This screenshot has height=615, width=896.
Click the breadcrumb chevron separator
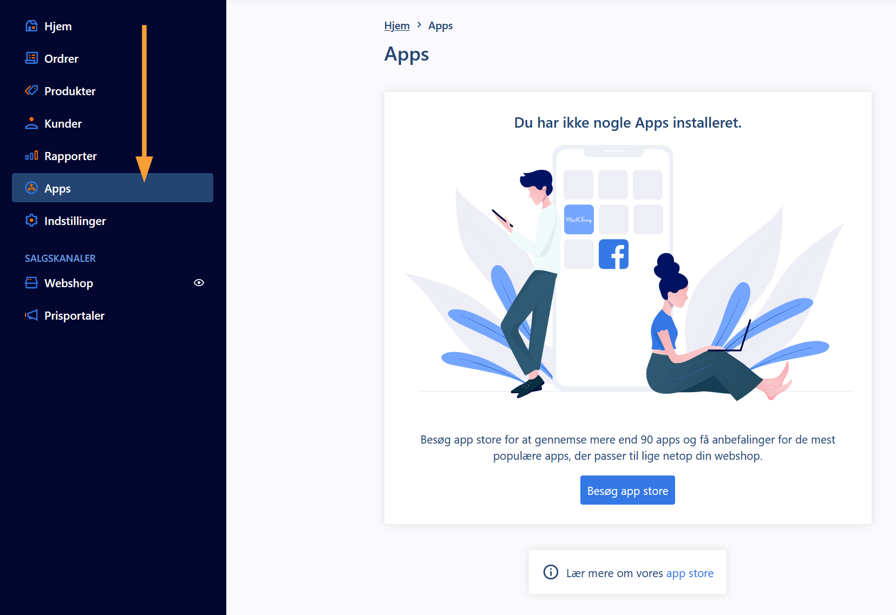(419, 25)
